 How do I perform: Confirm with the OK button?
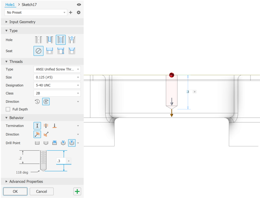click(15, 192)
